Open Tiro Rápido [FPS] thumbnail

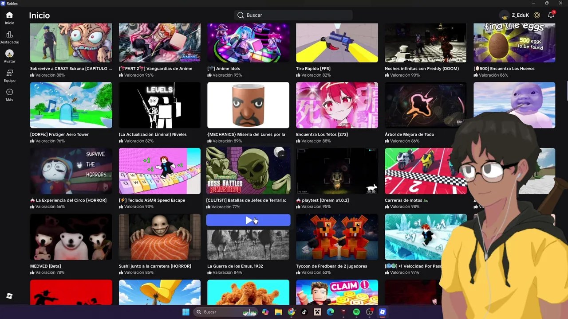337,43
